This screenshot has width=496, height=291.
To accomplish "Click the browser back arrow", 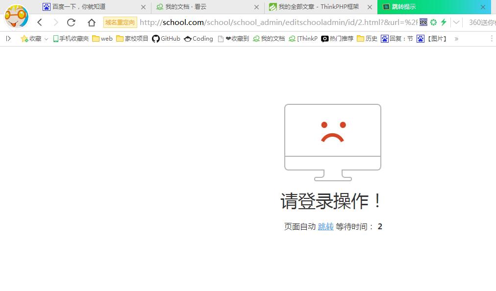I will click(x=40, y=23).
